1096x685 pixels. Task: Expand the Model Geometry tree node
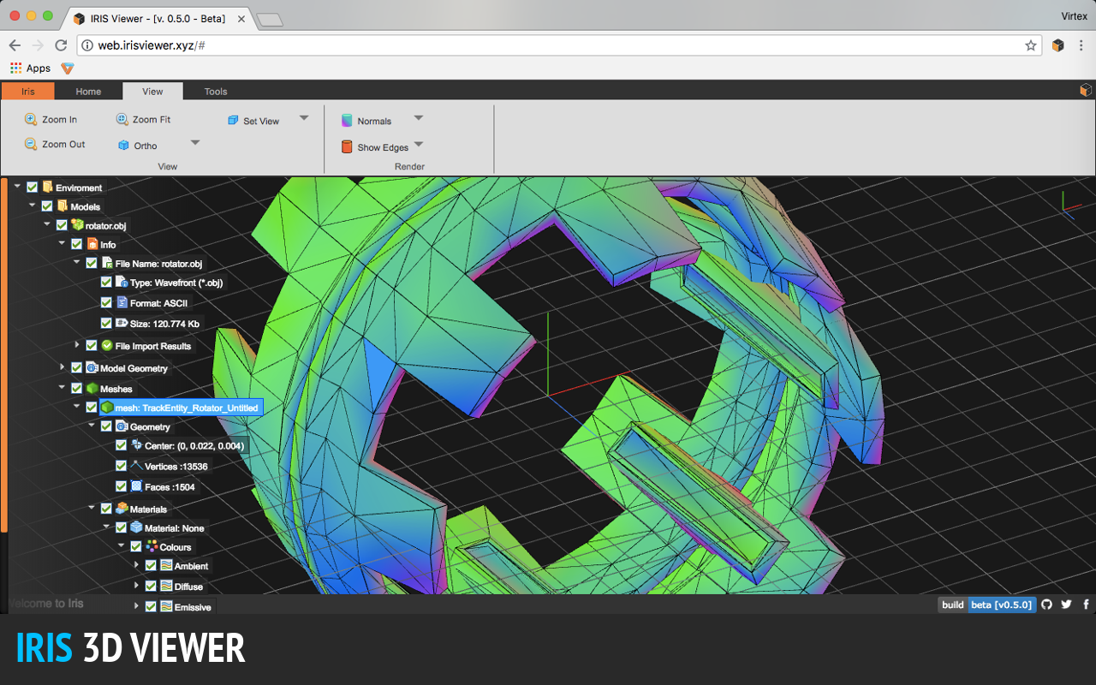[x=63, y=368]
